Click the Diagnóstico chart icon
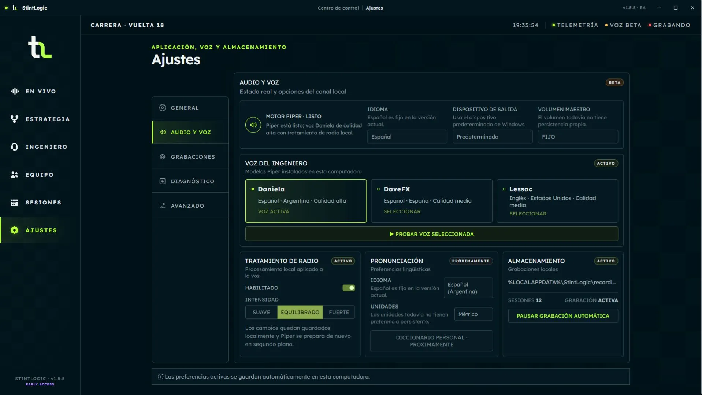This screenshot has width=702, height=395. coord(163,181)
